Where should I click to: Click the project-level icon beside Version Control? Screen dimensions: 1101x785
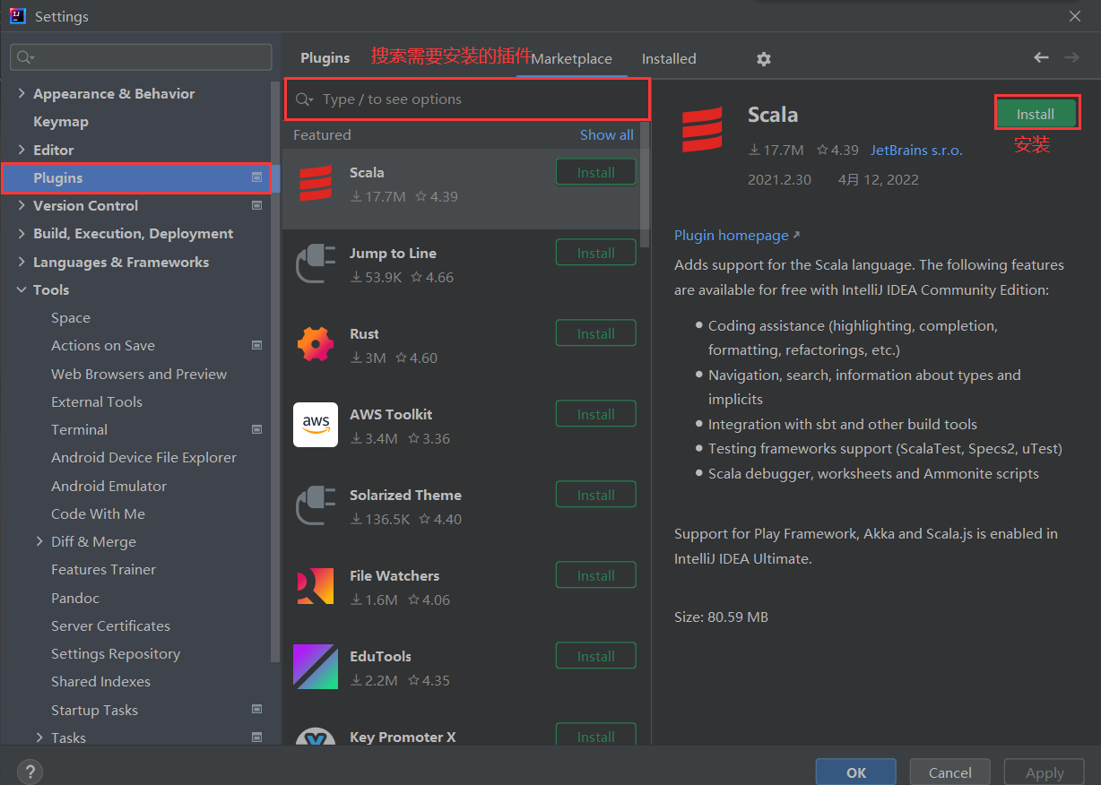click(257, 205)
